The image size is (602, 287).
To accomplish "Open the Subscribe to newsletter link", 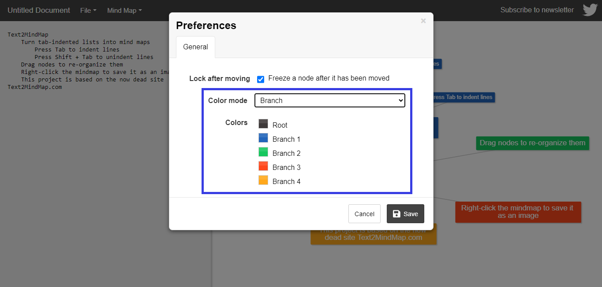I will (537, 10).
